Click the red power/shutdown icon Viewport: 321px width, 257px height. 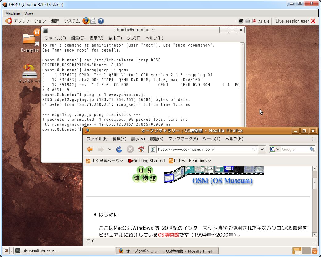pos(313,21)
